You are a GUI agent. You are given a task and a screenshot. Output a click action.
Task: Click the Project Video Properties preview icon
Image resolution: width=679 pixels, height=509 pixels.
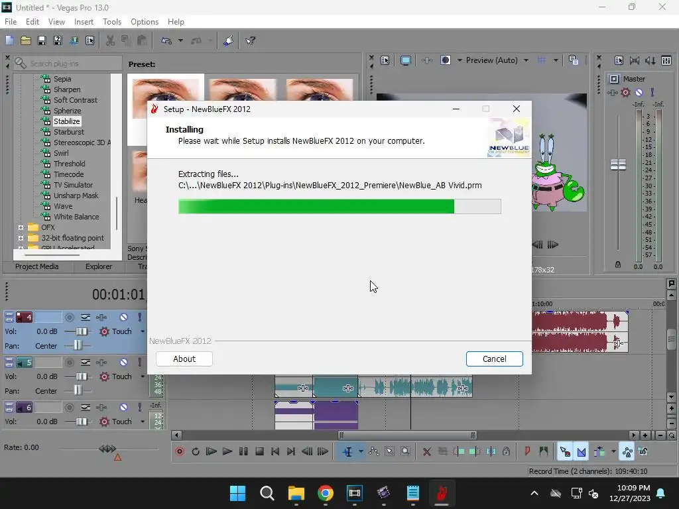385,60
